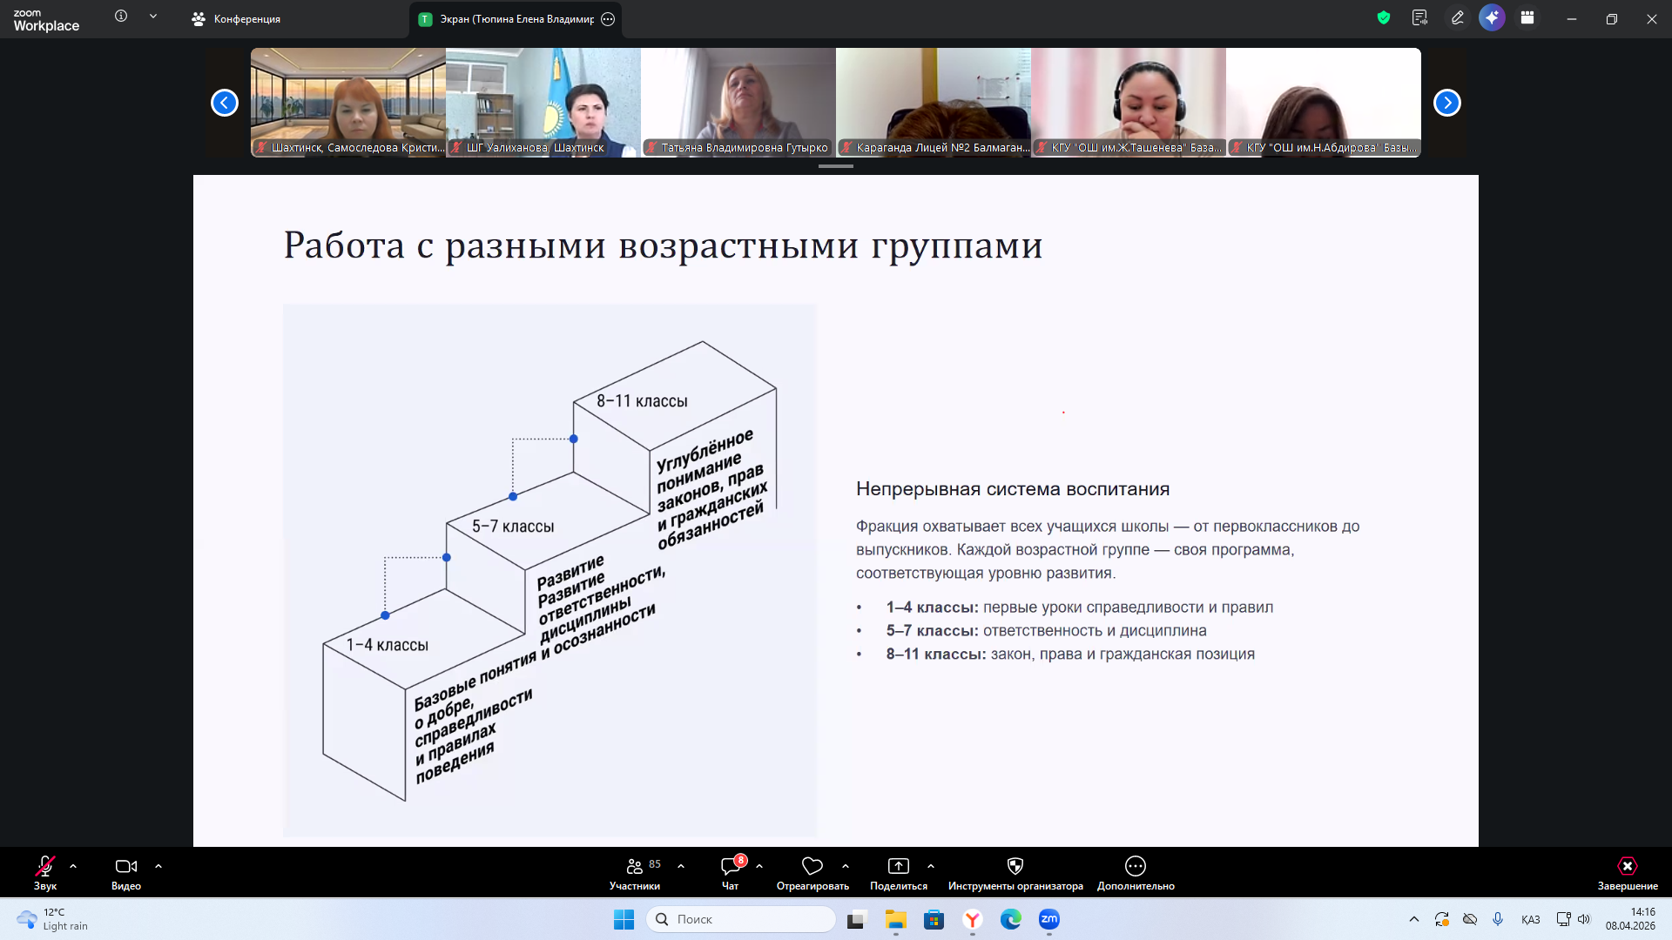The image size is (1672, 940).
Task: Expand share options arrow next to Поделиться
Action: 931,867
